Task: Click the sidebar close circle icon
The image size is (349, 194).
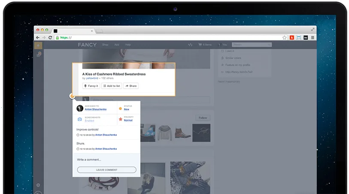Action: coord(38,185)
